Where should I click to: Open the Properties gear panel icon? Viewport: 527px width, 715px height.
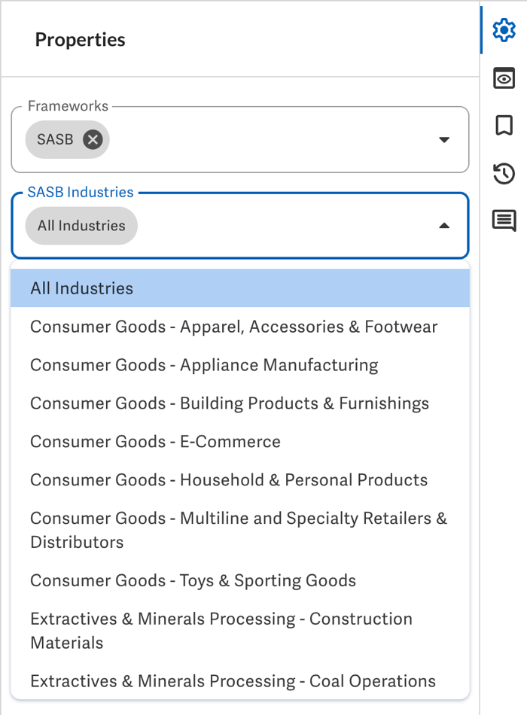coord(504,31)
